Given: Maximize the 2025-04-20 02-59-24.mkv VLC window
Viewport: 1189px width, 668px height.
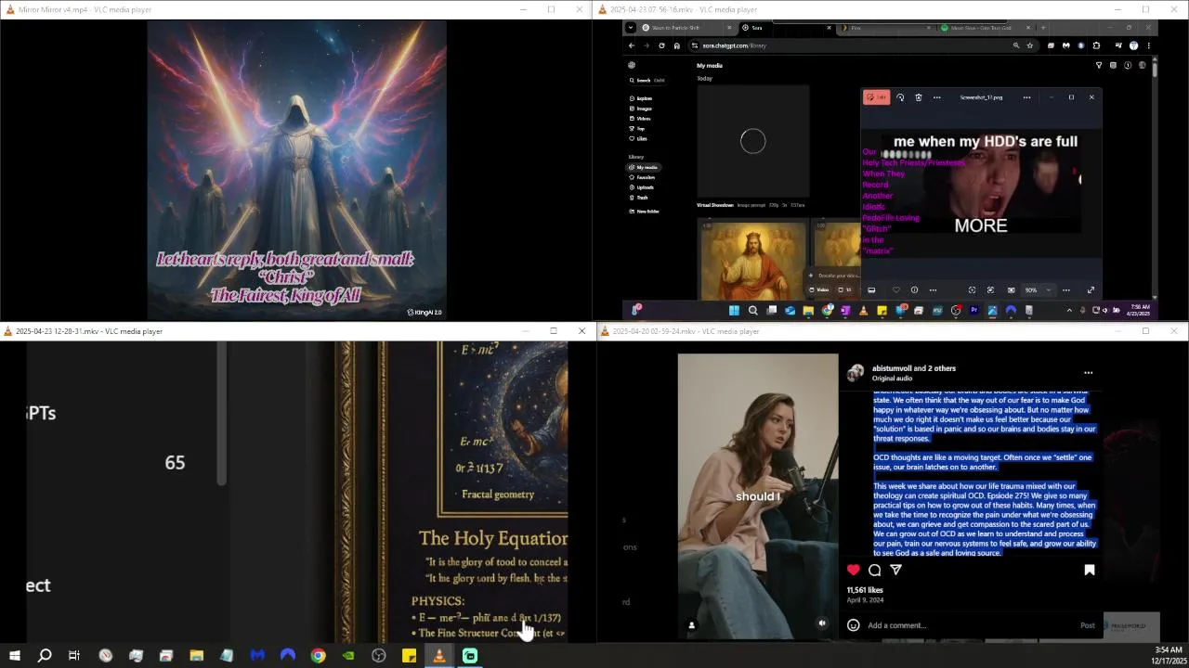Looking at the screenshot, I should (x=1145, y=331).
